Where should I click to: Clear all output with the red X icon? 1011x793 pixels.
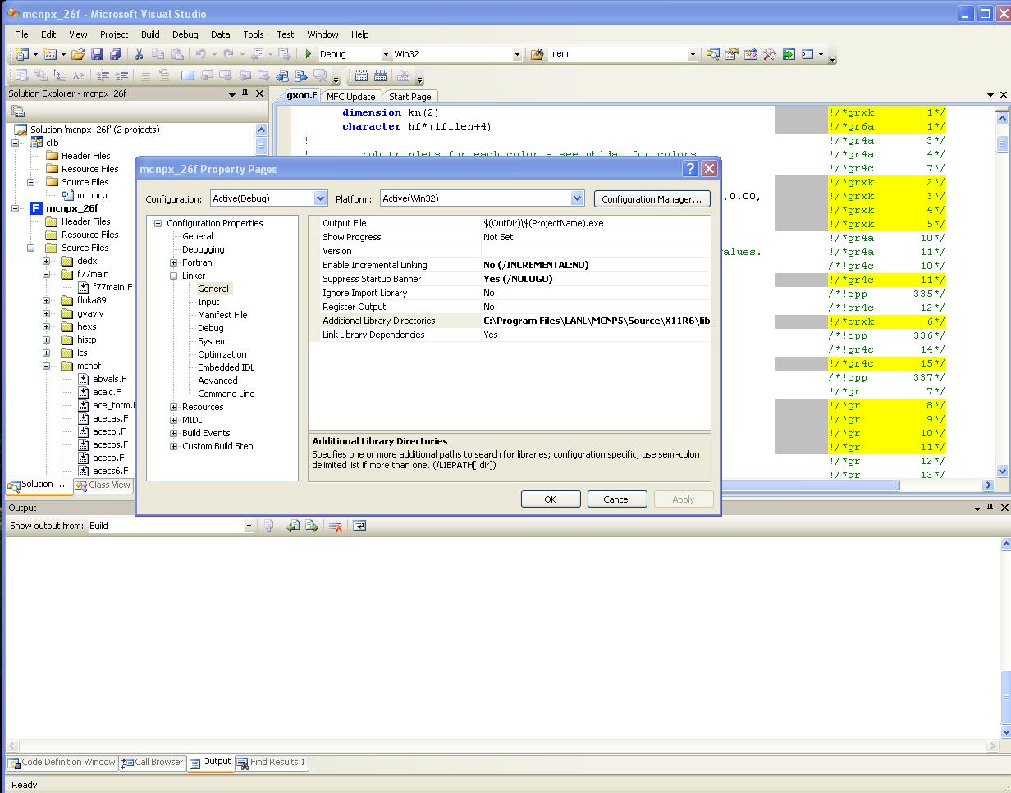click(x=335, y=526)
